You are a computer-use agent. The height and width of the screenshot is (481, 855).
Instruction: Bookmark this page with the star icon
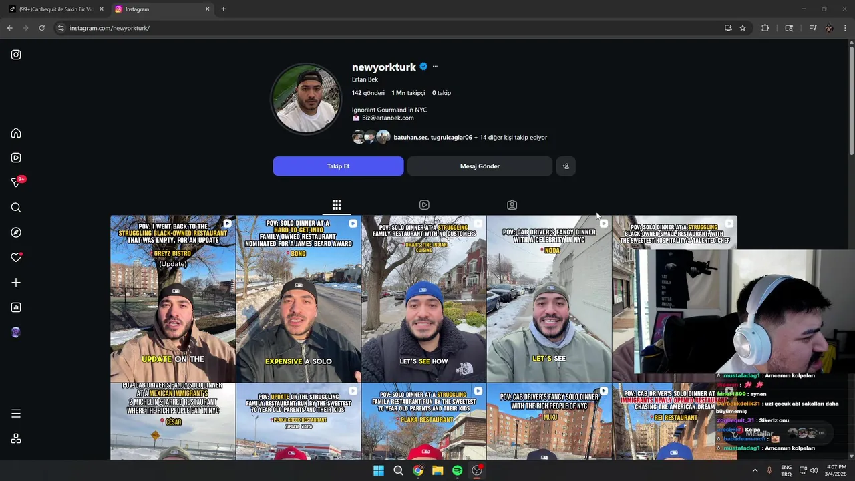[743, 28]
